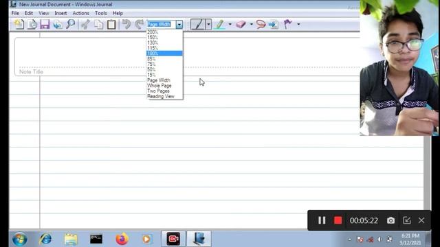The height and width of the screenshot is (247, 440).
Task: Take a screenshot with camera icon
Action: pos(390,220)
